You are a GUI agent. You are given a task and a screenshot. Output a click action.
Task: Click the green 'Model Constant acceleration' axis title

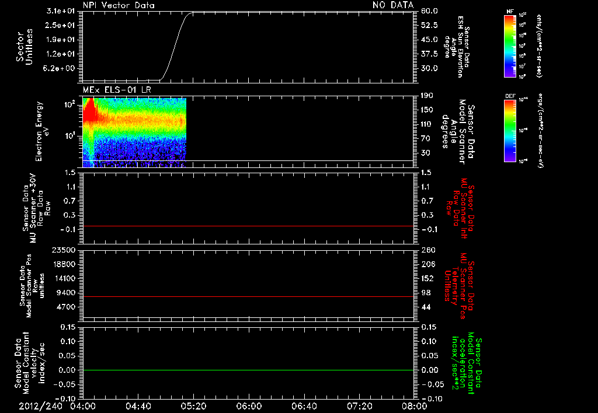(467, 363)
